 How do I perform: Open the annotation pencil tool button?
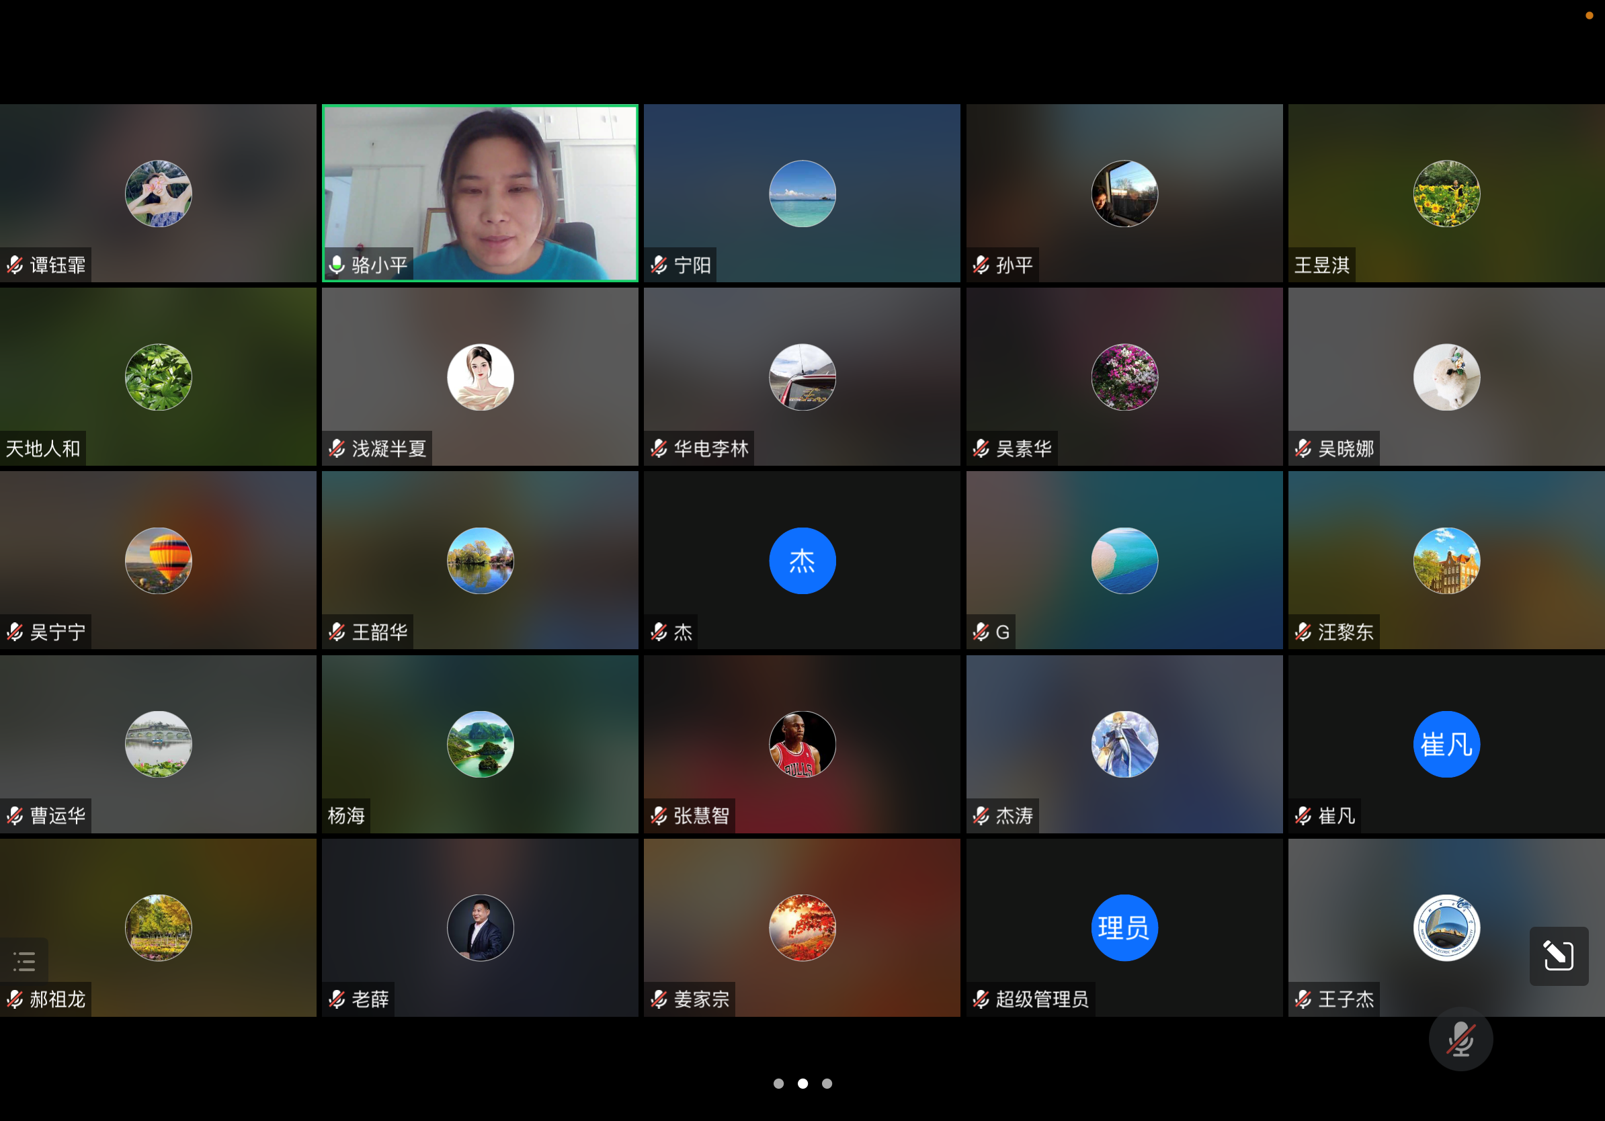[1558, 956]
